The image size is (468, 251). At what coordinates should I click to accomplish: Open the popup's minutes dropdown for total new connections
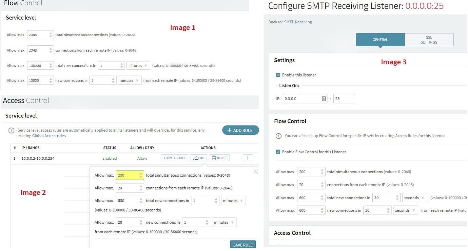233,201
